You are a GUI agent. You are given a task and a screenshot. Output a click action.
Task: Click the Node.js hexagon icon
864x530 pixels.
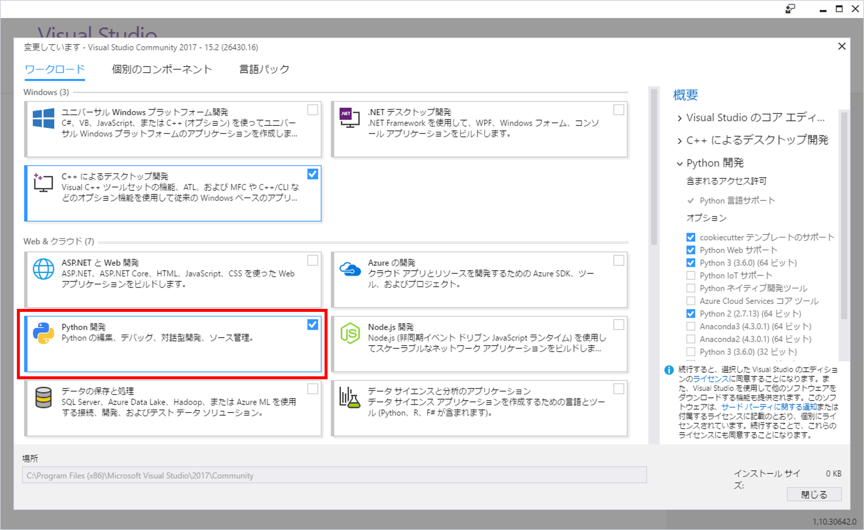click(350, 333)
